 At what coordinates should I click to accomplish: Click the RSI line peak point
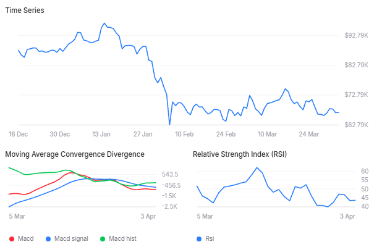257,168
